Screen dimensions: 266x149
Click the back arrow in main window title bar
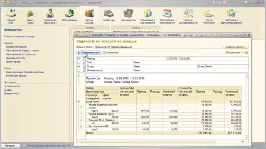[15, 3]
